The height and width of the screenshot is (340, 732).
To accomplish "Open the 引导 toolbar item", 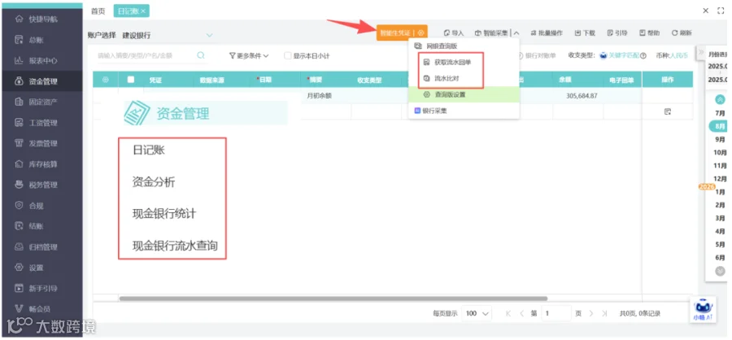I will 617,33.
